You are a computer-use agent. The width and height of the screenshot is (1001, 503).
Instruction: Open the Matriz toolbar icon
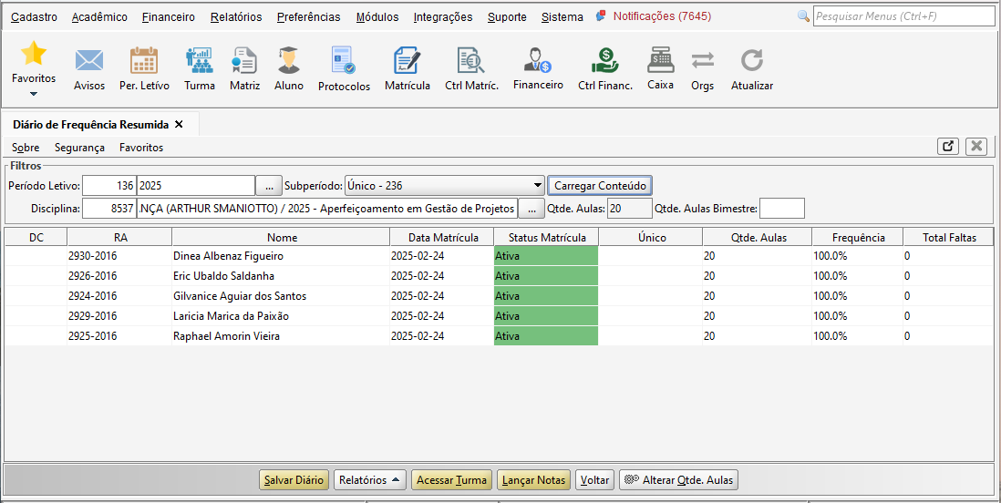point(244,61)
